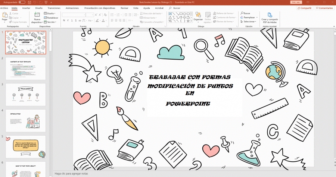This screenshot has width=336, height=177.
Task: Select the star shape in gallery
Action: pos(188,21)
